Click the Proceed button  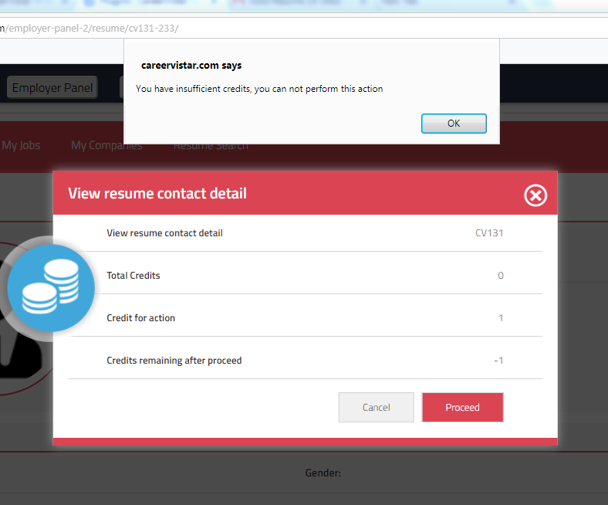pos(462,407)
